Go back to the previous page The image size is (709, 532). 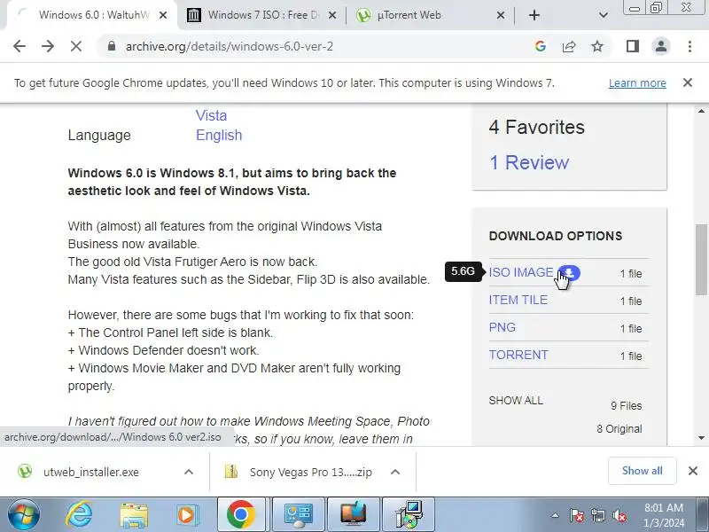[19, 46]
